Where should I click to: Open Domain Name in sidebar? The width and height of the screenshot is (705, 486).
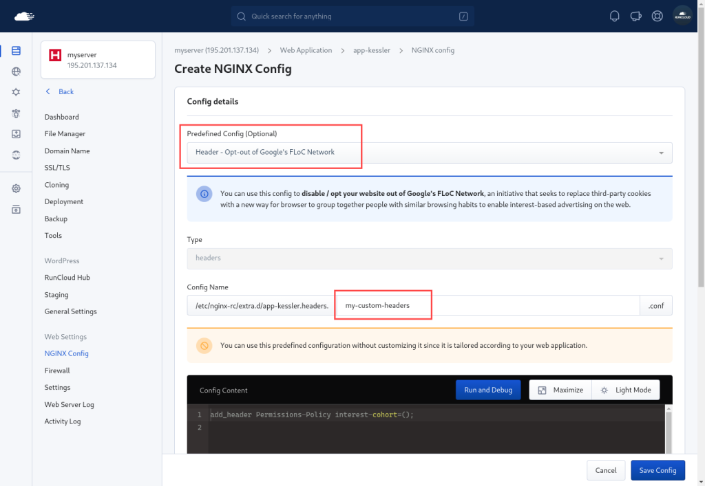67,151
